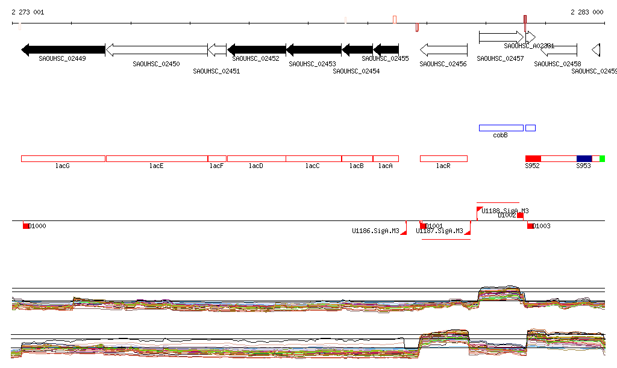Select the white SAOUHSC_02450 gene arrow
Screen dimensions: 617x368
tap(157, 50)
